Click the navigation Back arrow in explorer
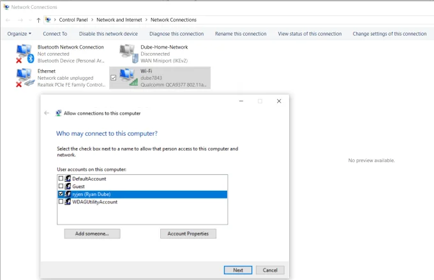 coord(8,20)
